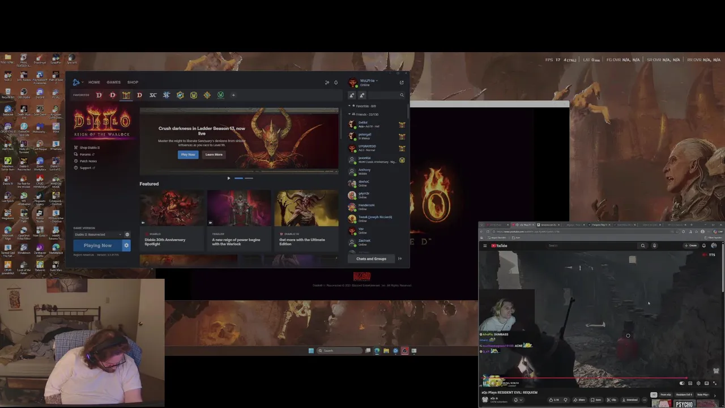This screenshot has width=725, height=408.
Task: Open YouTube notifications bell in header
Action: (704, 246)
